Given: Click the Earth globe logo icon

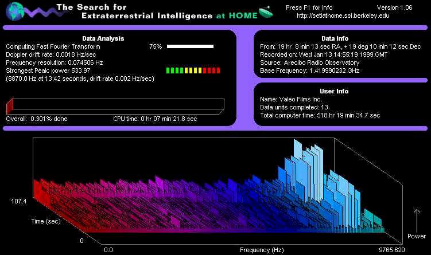Looking at the screenshot, I should [15, 11].
